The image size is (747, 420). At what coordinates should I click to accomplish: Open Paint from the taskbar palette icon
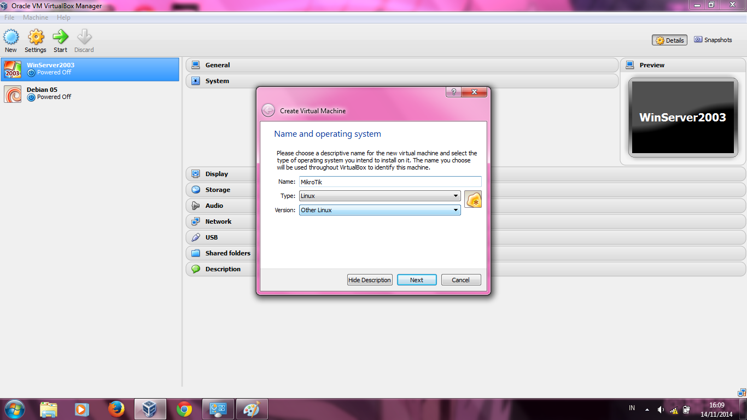pos(252,409)
